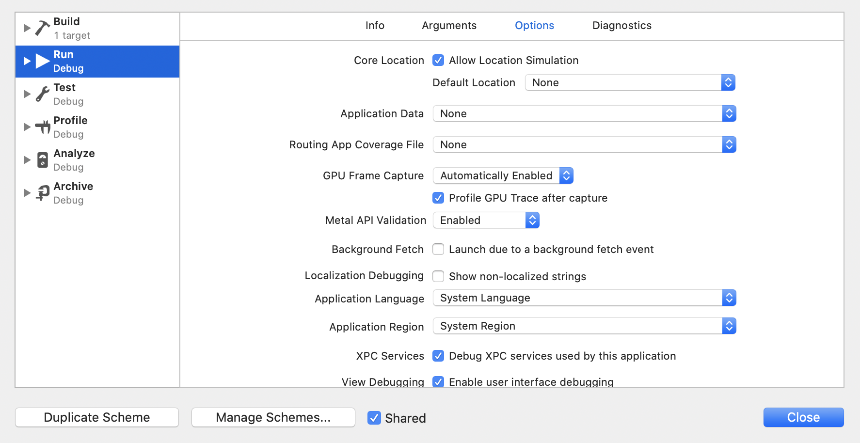
Task: Click the Duplicate Scheme button
Action: tap(96, 417)
